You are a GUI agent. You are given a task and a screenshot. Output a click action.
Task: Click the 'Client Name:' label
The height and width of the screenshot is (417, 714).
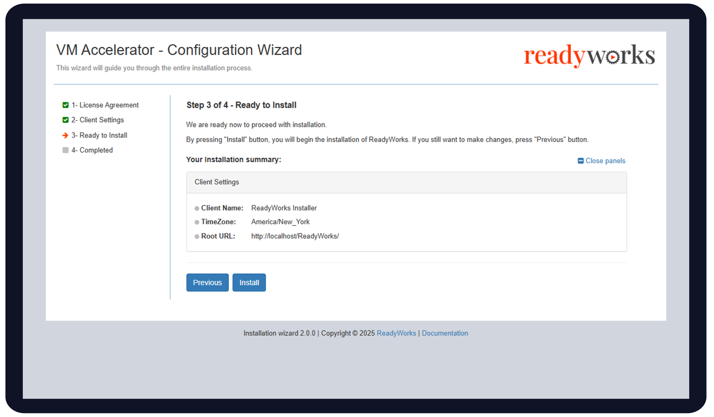222,208
